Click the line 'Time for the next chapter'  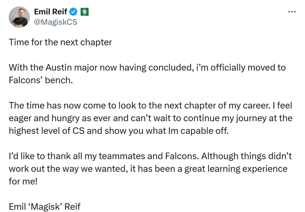61,42
